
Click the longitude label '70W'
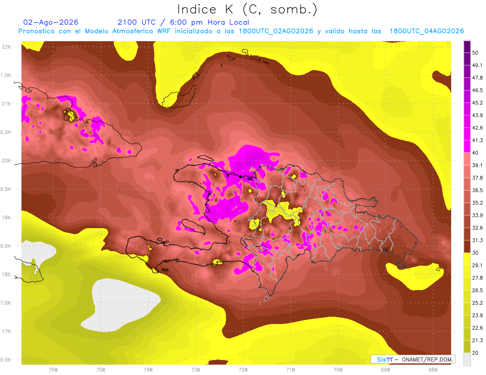coord(338,370)
